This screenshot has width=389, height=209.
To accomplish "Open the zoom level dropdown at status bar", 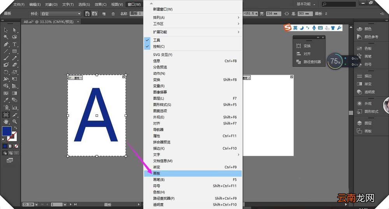I will pos(37,205).
